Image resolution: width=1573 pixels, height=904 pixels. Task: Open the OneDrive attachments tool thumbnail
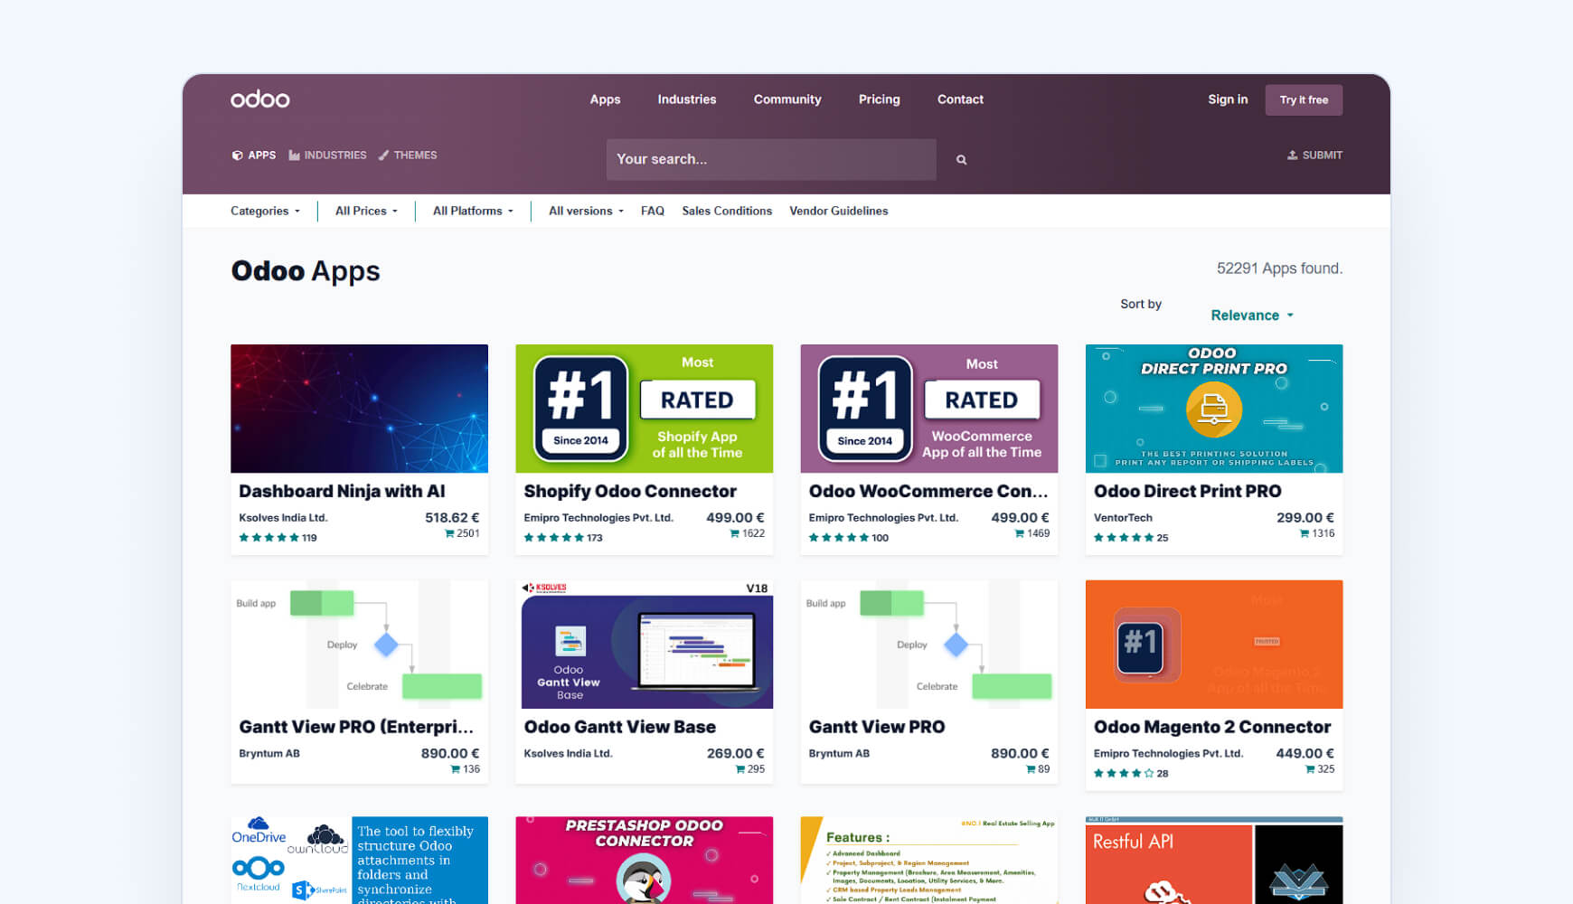(359, 860)
